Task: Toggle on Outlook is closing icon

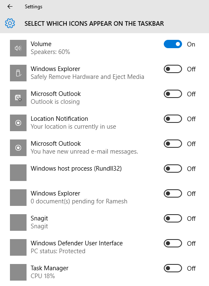Action: coord(173,94)
